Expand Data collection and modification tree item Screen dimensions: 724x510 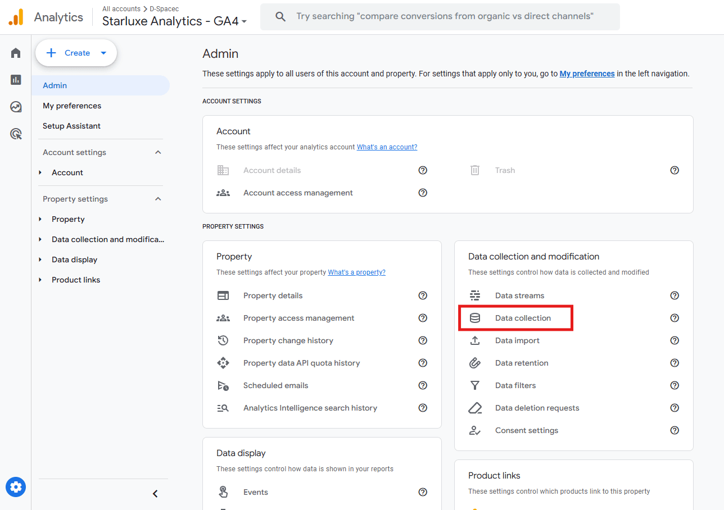[40, 239]
